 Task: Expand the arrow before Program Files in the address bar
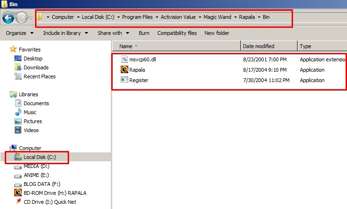(x=118, y=17)
